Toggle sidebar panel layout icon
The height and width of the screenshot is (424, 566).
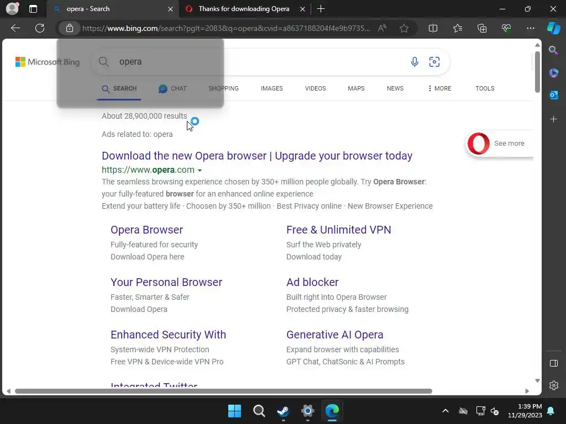(x=553, y=363)
